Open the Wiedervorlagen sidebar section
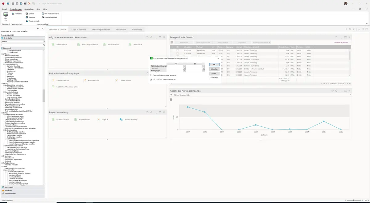Screen dimensions: 370x203 pos(23,193)
